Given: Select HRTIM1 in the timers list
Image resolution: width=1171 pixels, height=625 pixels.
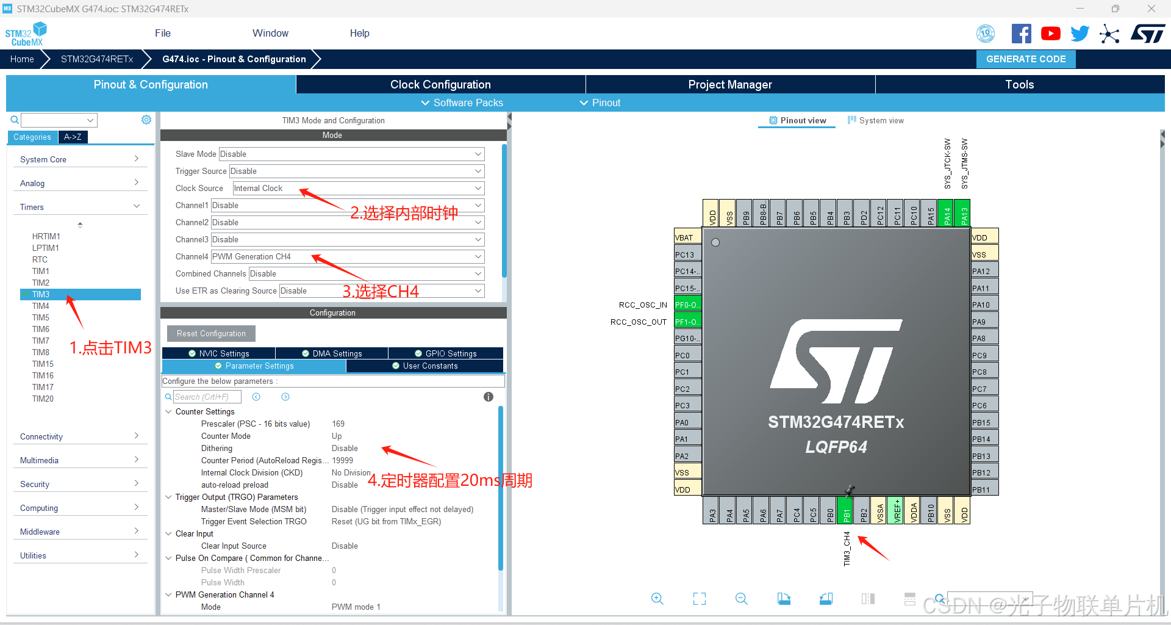Looking at the screenshot, I should coord(46,236).
